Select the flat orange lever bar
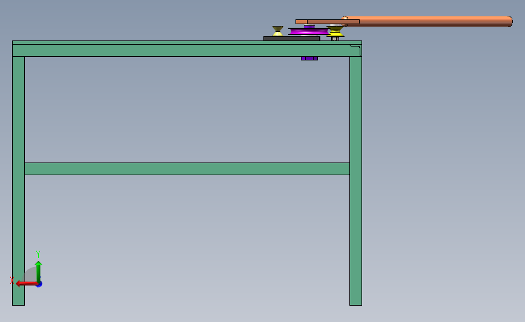The height and width of the screenshot is (322, 525). tap(328, 22)
